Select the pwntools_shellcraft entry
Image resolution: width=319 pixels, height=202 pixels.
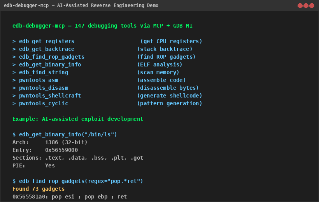pyautogui.click(x=50, y=96)
